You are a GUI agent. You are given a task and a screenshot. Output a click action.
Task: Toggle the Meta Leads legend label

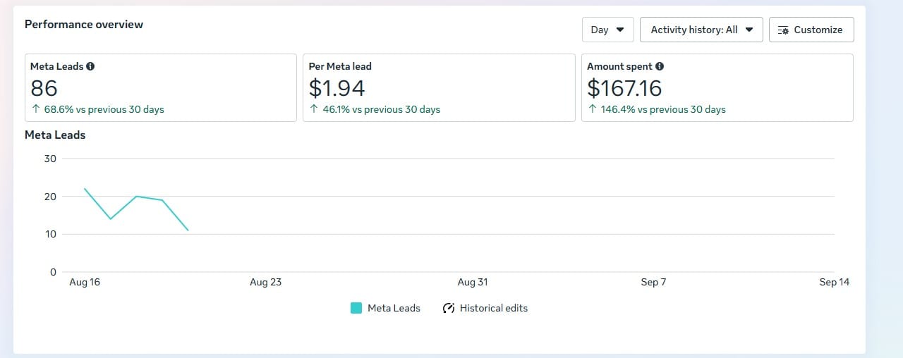(x=394, y=308)
